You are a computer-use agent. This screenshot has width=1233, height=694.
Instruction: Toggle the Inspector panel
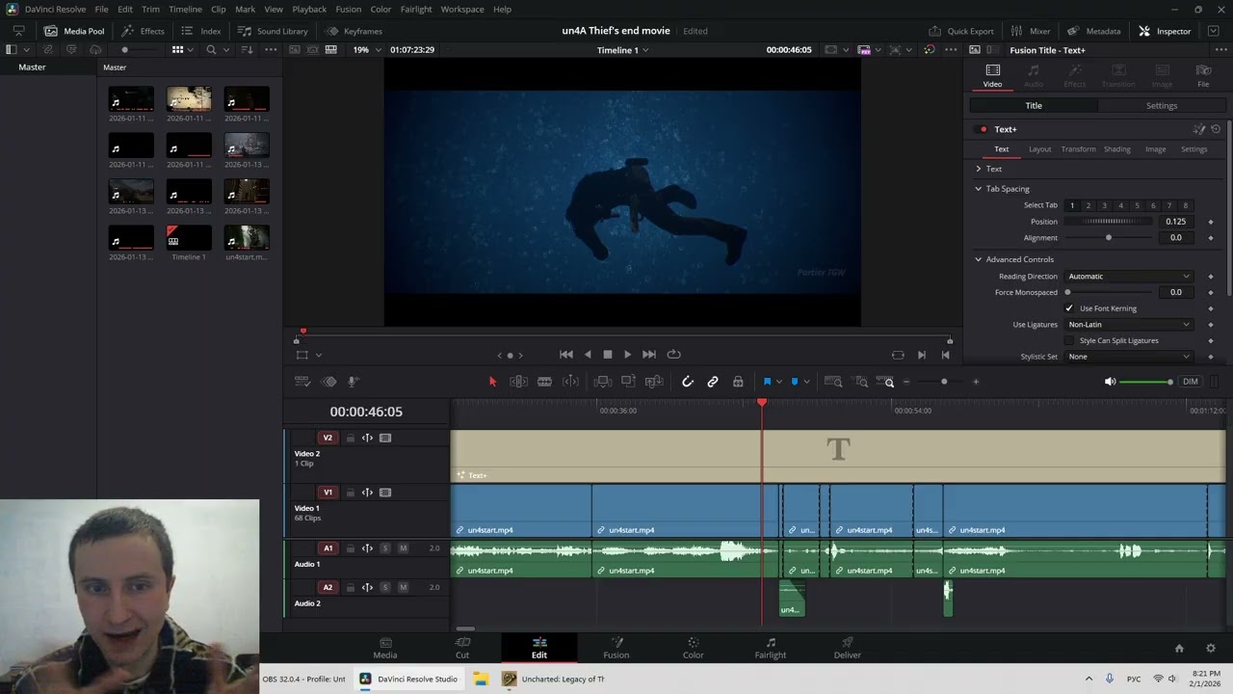(1165, 31)
